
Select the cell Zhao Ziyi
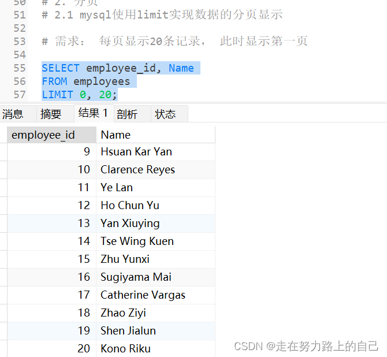pyautogui.click(x=156, y=313)
